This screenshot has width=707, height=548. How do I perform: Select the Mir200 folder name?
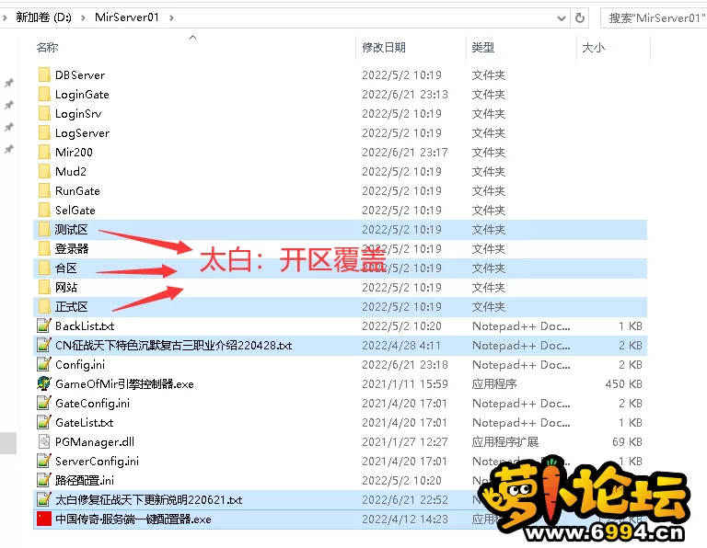pos(74,153)
